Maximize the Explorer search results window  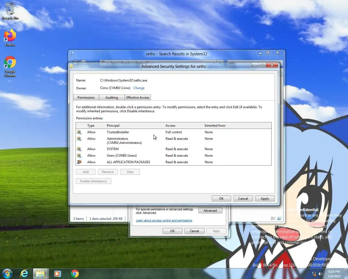(268, 53)
